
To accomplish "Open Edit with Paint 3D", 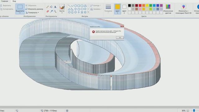I will click(183, 9).
